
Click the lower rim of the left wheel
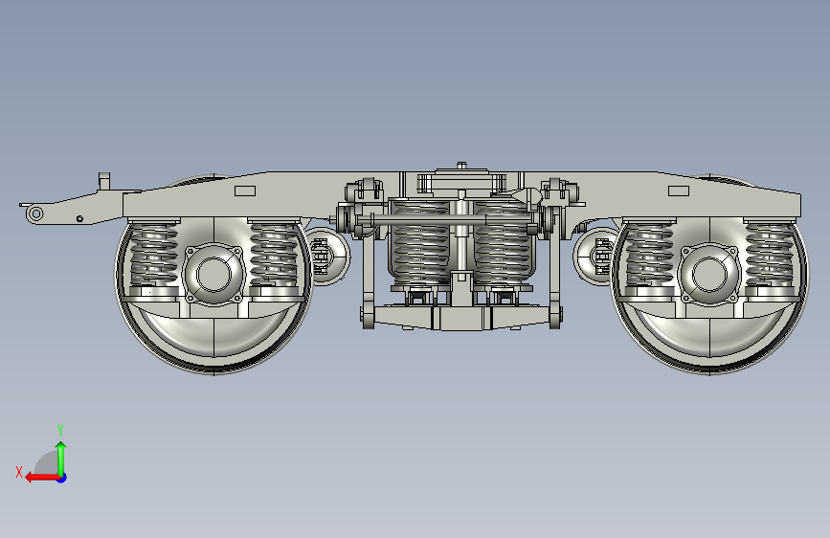(x=213, y=366)
